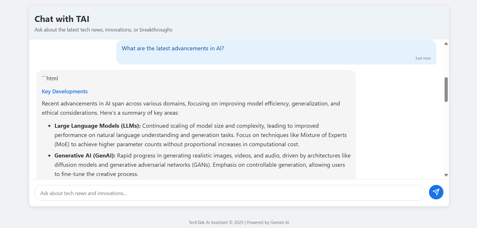Click the chat scrollbar thumb
Image resolution: width=477 pixels, height=228 pixels.
[446, 90]
